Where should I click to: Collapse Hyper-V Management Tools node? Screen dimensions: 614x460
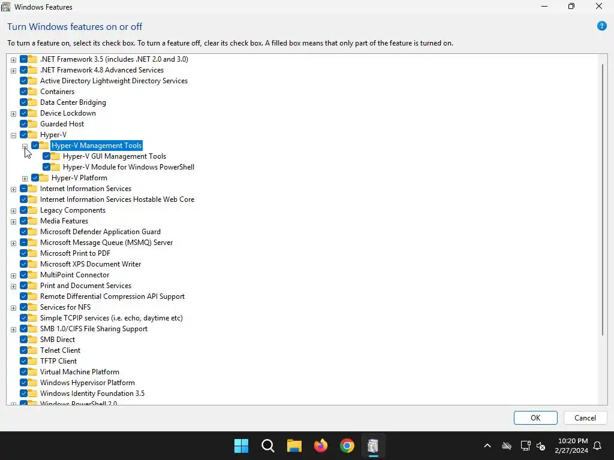pyautogui.click(x=25, y=146)
